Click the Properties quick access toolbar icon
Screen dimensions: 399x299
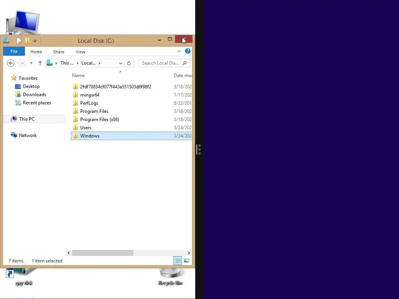(x=19, y=41)
